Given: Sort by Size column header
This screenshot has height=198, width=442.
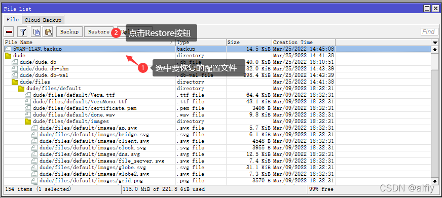Looking at the screenshot, I should pos(249,43).
